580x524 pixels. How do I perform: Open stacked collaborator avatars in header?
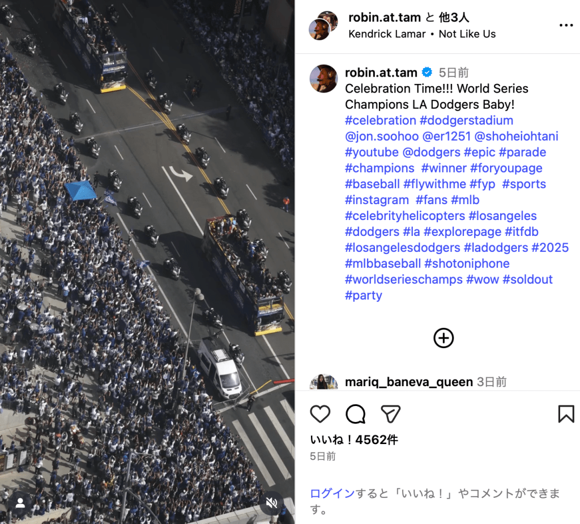[x=323, y=26]
